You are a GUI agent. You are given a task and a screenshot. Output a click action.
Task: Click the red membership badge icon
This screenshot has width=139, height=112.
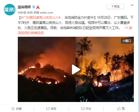click(38, 7)
